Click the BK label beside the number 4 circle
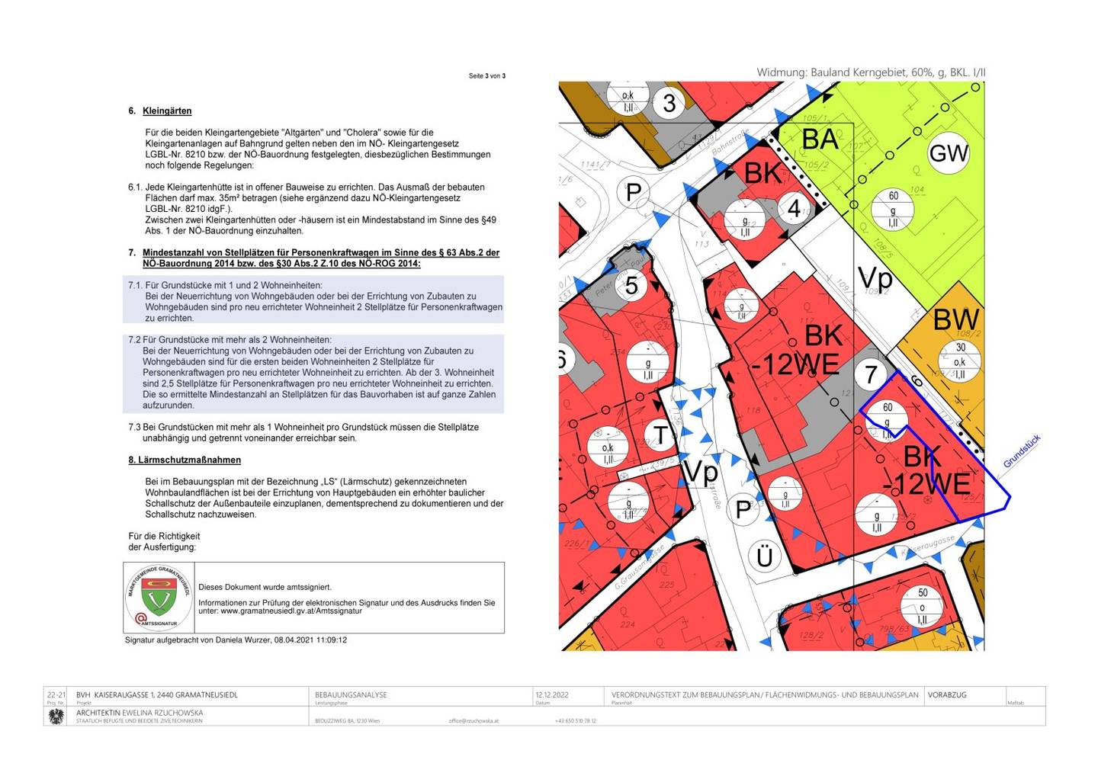This screenshot has width=1098, height=776. [763, 173]
